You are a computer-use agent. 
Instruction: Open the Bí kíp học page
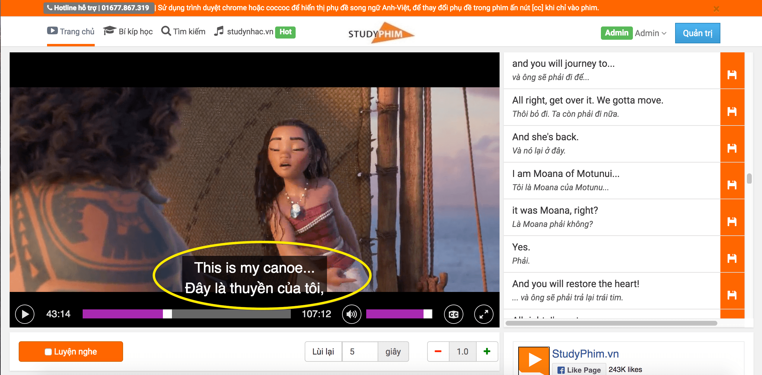point(128,32)
